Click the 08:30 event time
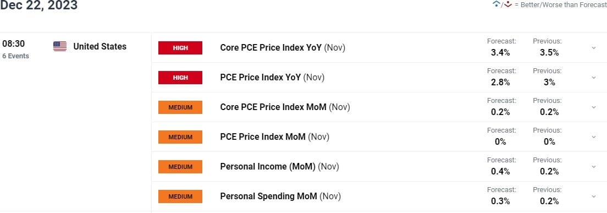 [x=13, y=44]
